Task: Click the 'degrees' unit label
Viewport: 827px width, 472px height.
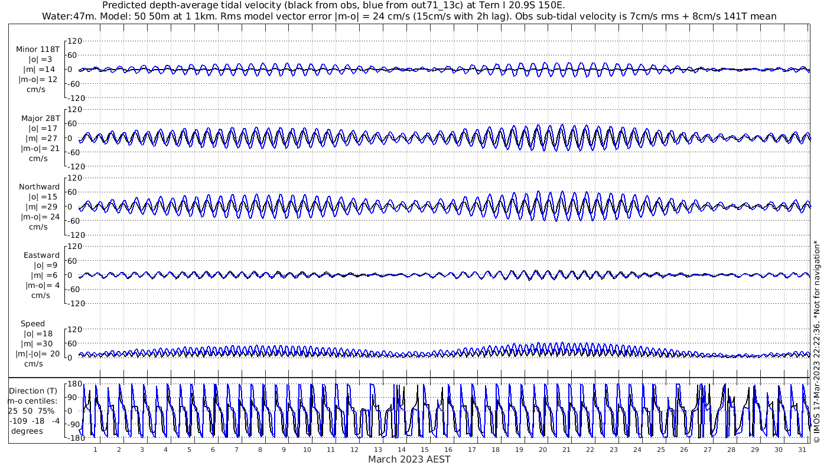Action: (x=27, y=431)
